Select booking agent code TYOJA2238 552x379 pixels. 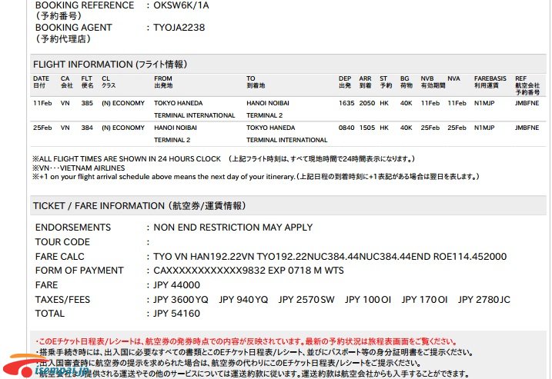pyautogui.click(x=179, y=28)
